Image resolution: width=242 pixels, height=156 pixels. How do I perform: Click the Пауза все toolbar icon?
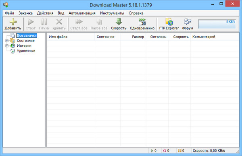99,22
